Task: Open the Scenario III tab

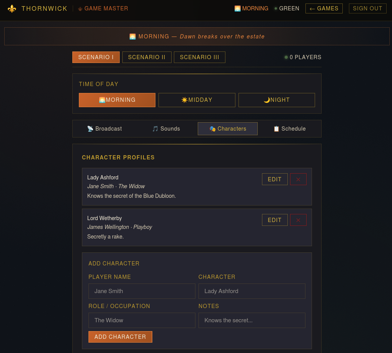Action: [199, 57]
